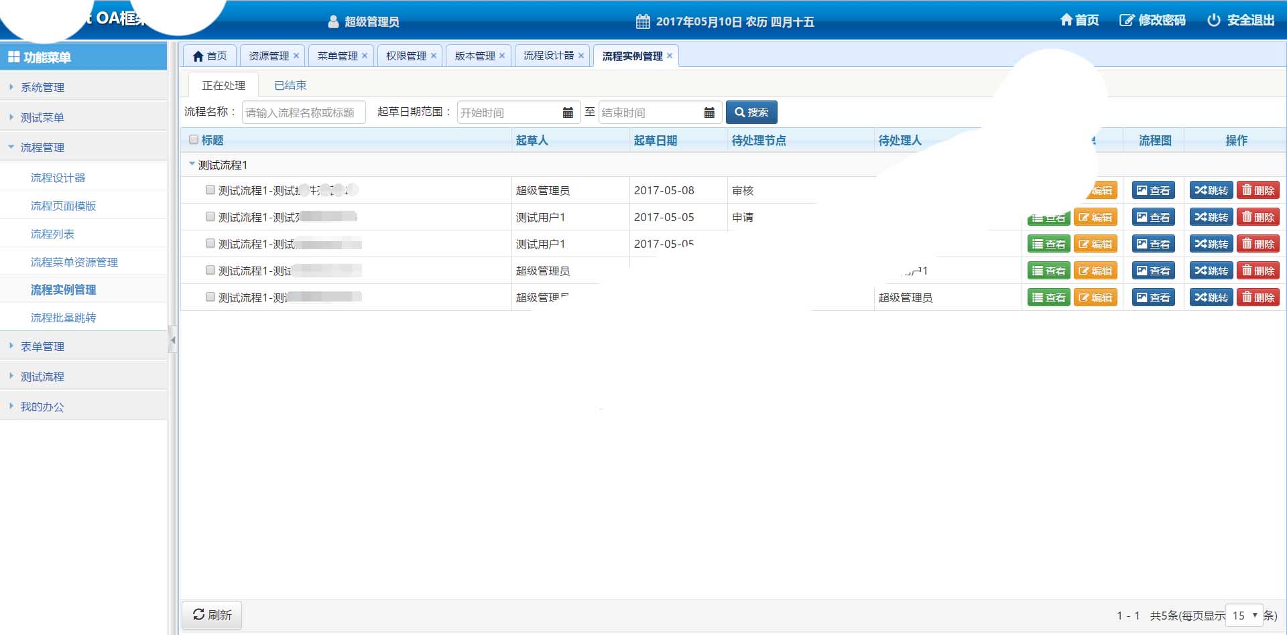Viewport: 1287px width, 635px height.
Task: Click the 刷新 refresh button
Action: 212,615
